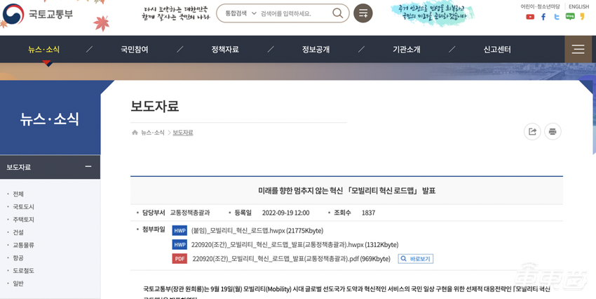Viewport: 596px width, 299px height.
Task: Open the YouTube channel icon
Action: [530, 17]
